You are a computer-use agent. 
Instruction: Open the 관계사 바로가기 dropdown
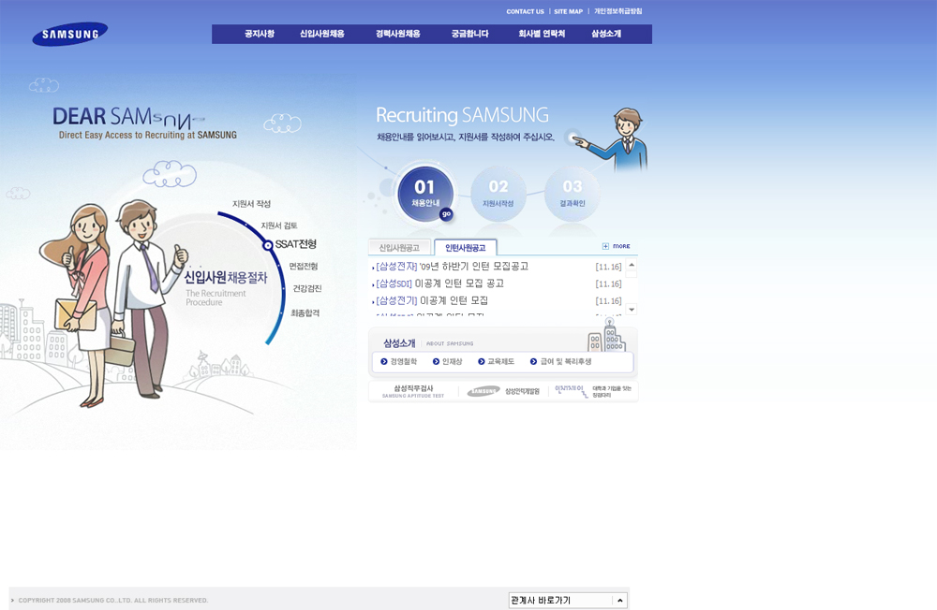pos(568,601)
